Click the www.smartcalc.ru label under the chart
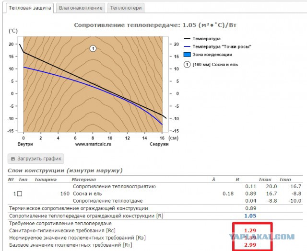 click(94, 144)
